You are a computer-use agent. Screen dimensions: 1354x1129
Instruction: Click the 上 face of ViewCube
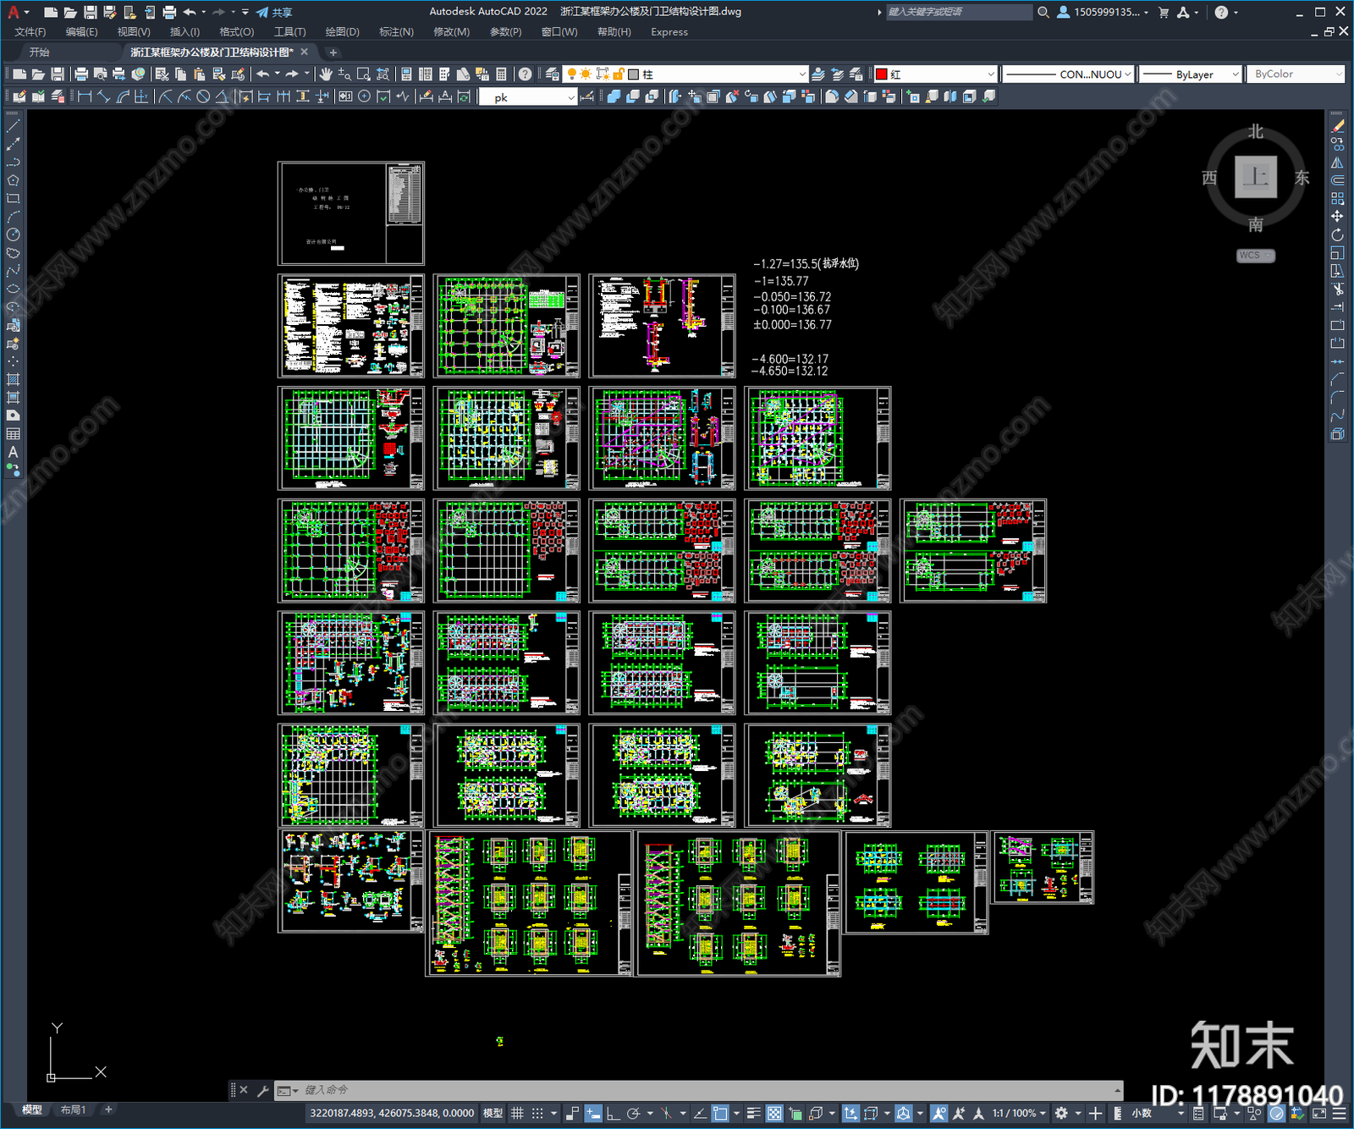(x=1255, y=177)
